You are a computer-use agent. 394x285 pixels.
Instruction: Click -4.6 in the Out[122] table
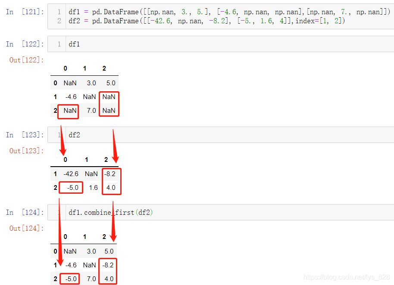pyautogui.click(x=71, y=97)
